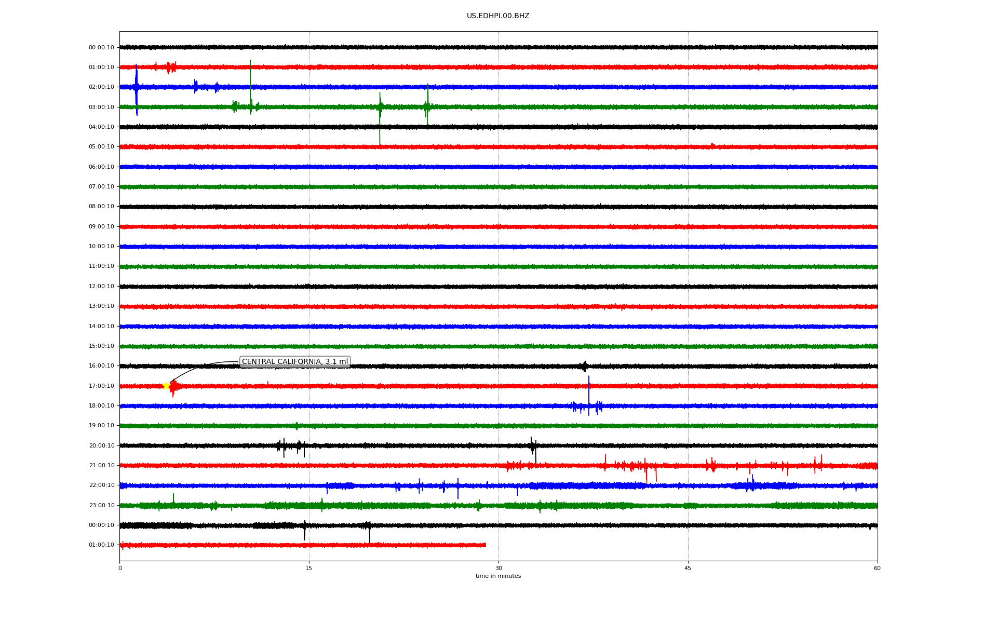The height and width of the screenshot is (623, 997).
Task: Click the 12:00:10 trace time label
Action: coord(101,287)
